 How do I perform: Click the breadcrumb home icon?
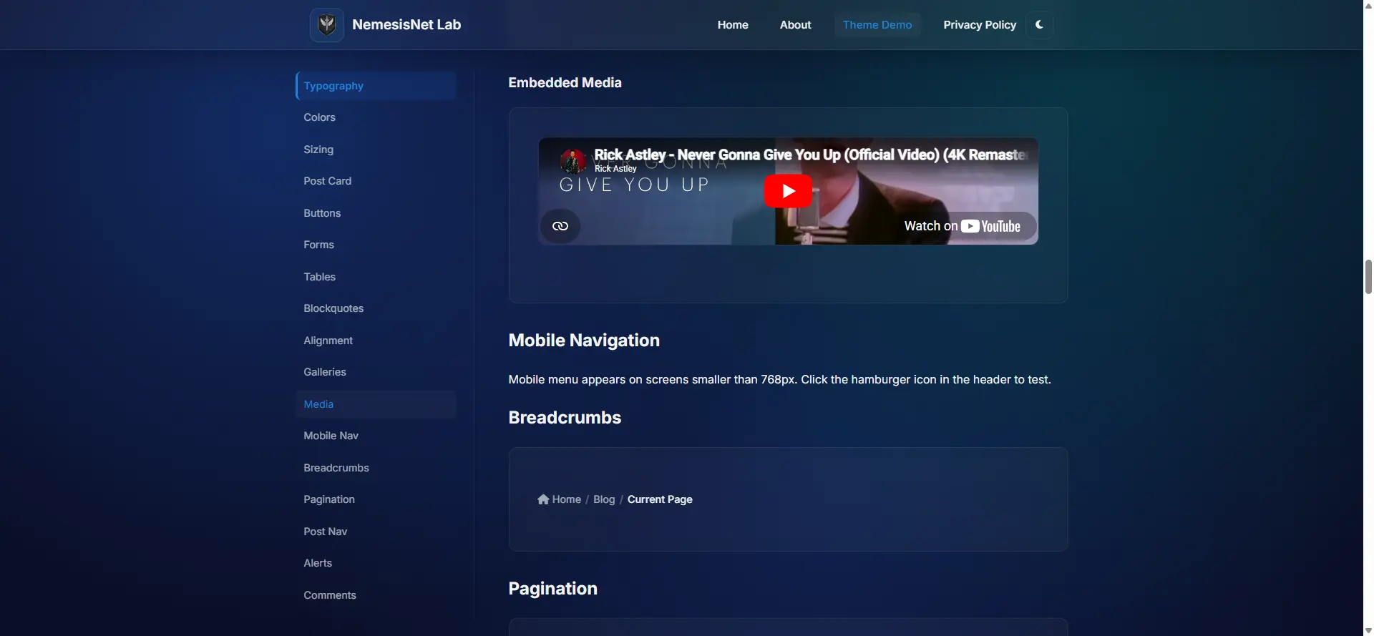[x=543, y=499]
